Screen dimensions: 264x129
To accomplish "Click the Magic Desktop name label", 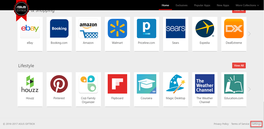I will click(x=176, y=98).
